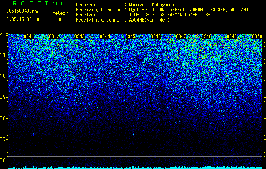
Task: Click the 0941 time marker
Action: (x=29, y=36)
